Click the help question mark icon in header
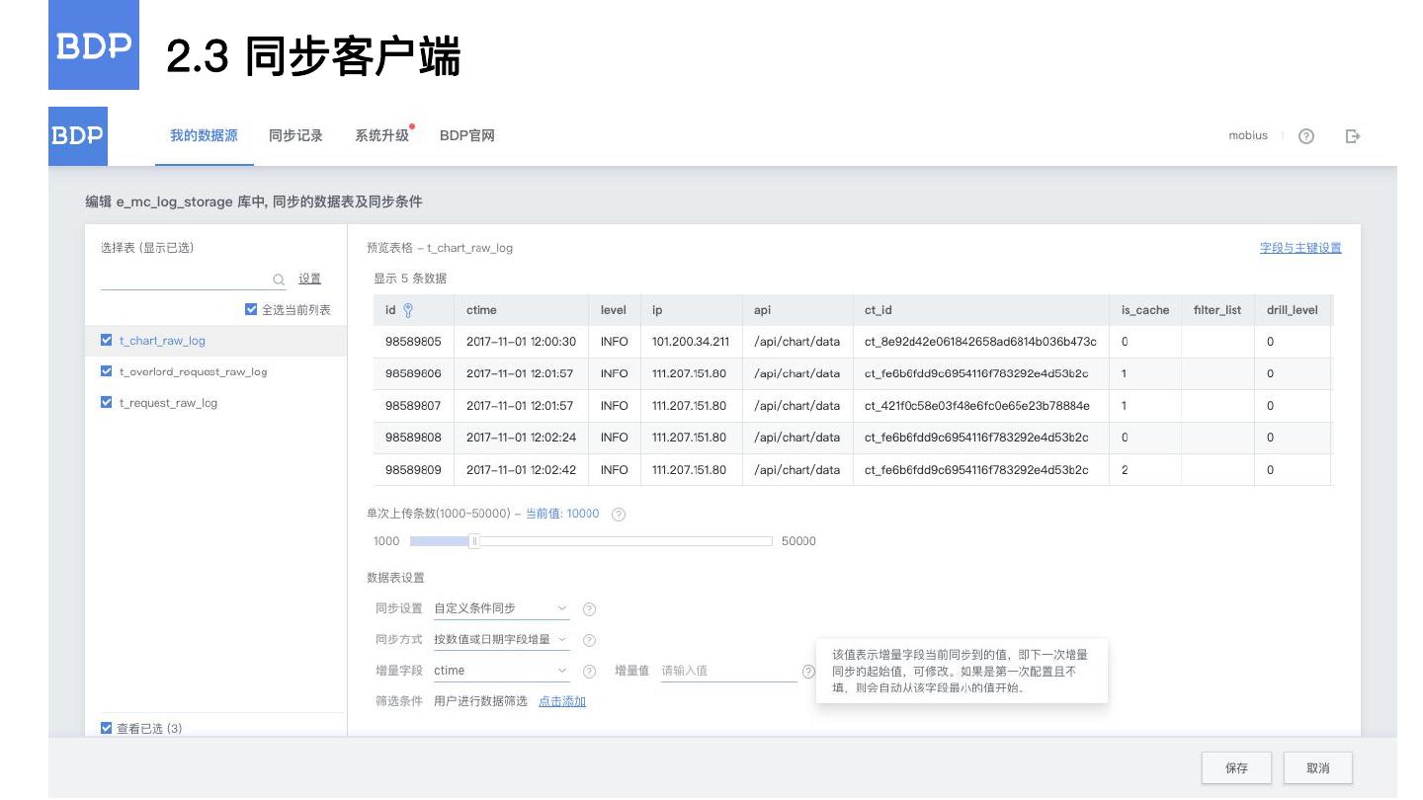The width and height of the screenshot is (1423, 800). (1305, 136)
